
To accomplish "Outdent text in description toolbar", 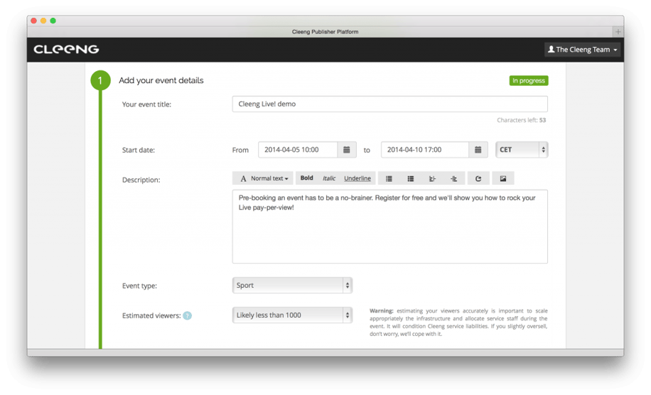I will click(x=432, y=178).
